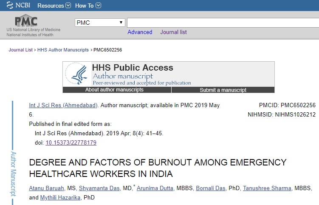
Task: Go to Journal List breadcrumb
Action: coord(20,50)
